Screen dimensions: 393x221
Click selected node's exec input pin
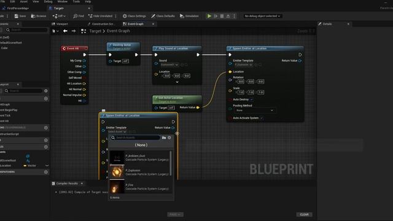[103, 122]
